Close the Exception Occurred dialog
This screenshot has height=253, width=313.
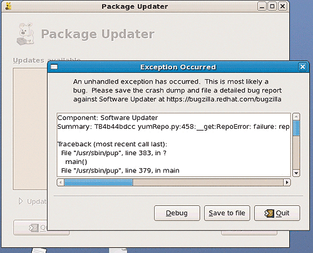(x=302, y=67)
